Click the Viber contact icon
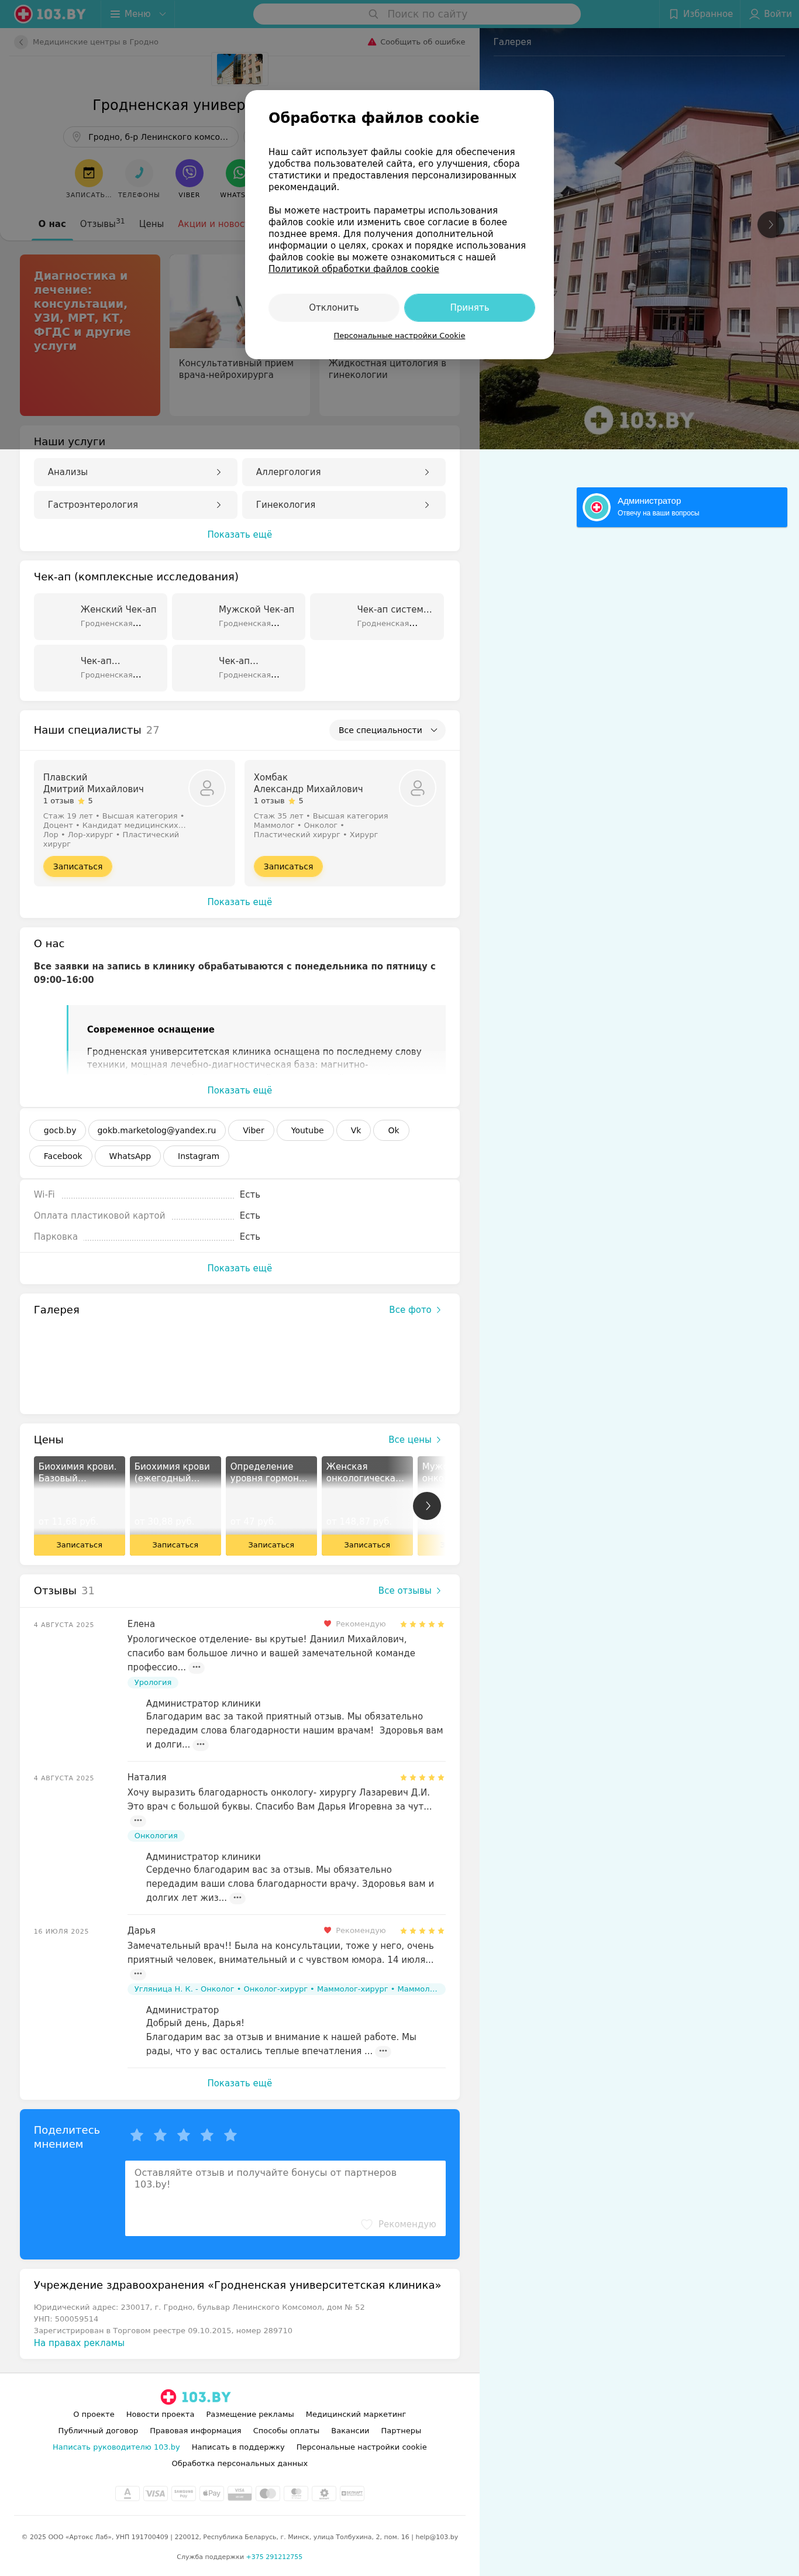Viewport: 799px width, 2576px height. (189, 173)
